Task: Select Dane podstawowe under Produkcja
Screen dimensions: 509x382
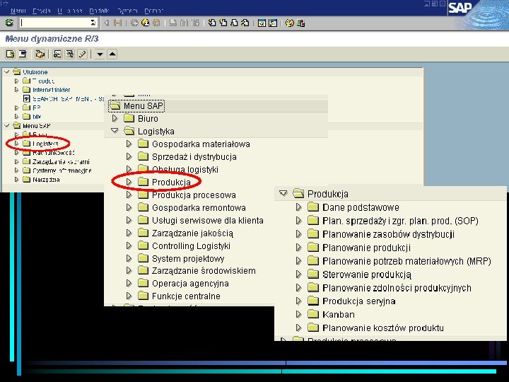Action: pos(361,207)
